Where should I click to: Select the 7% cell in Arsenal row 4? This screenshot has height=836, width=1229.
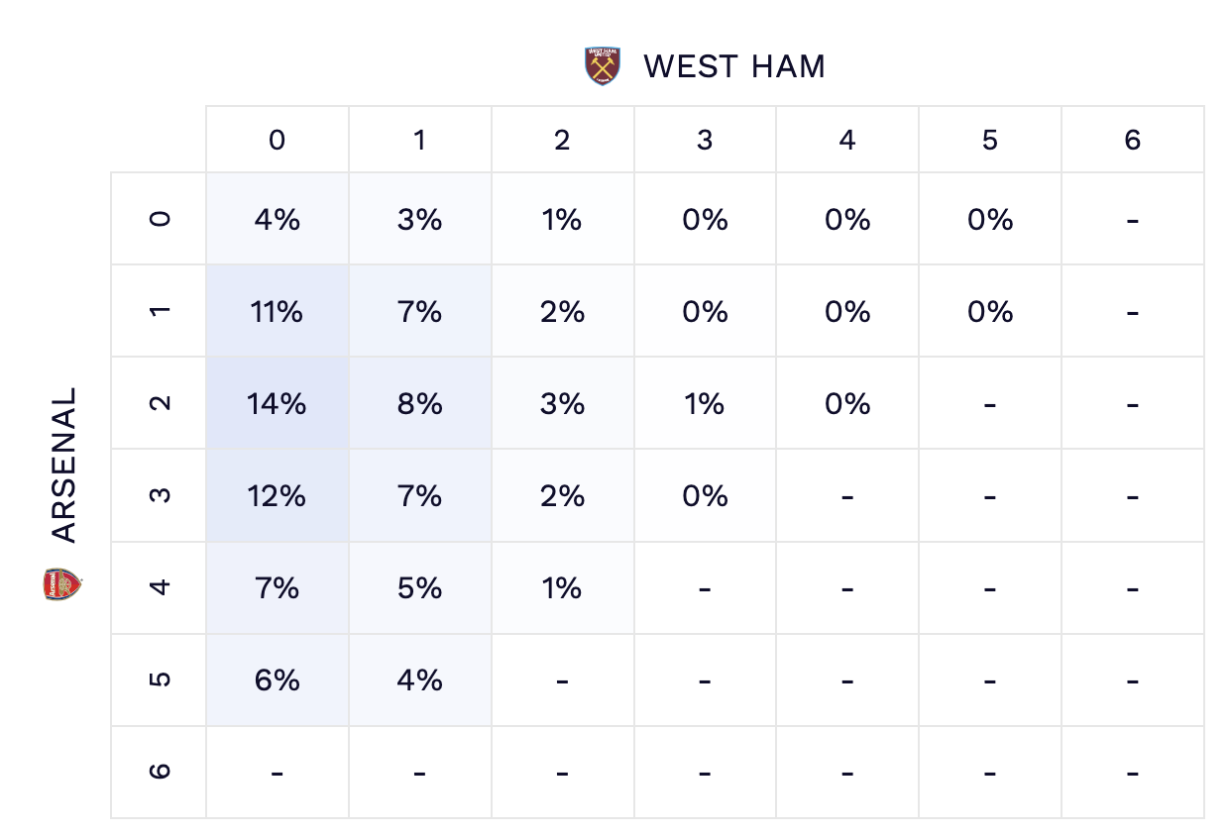(277, 588)
